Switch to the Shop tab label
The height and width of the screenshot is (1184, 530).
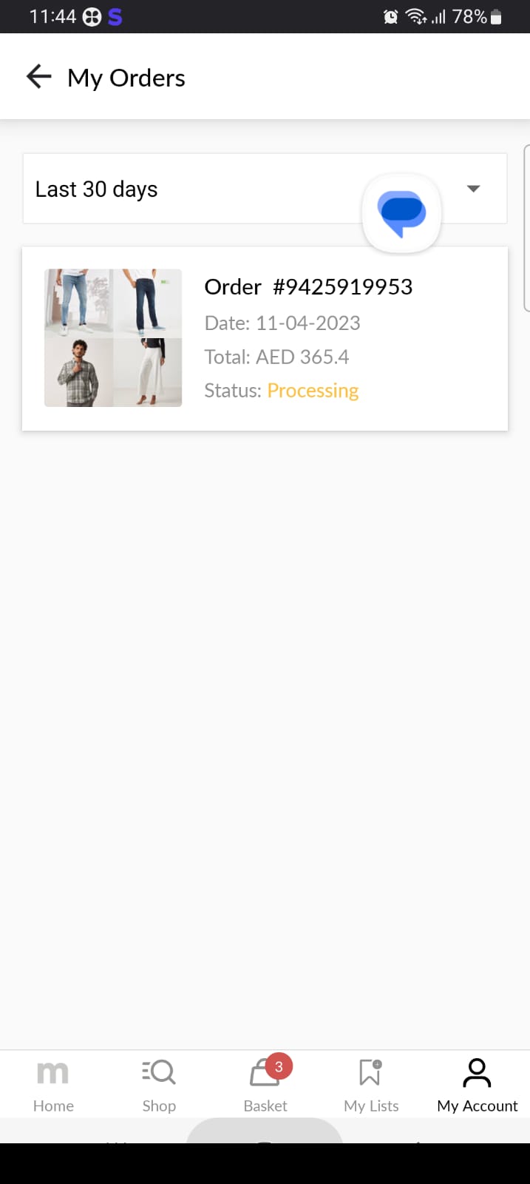coord(159,1106)
